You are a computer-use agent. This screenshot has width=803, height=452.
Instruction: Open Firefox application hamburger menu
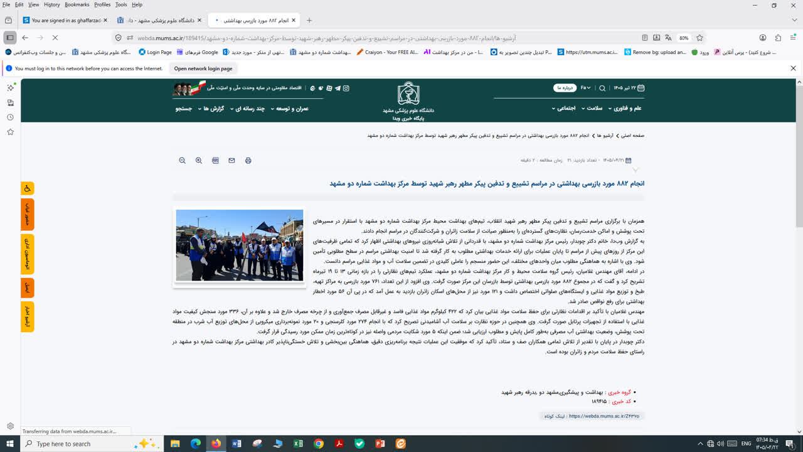click(793, 38)
